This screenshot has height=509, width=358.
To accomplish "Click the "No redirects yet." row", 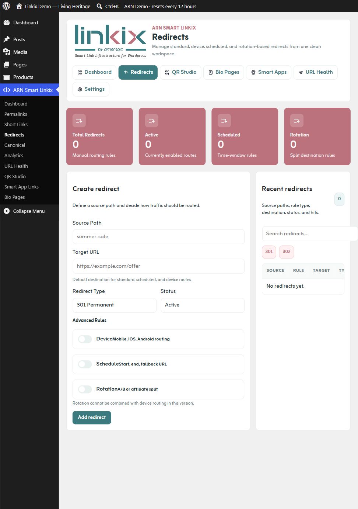I will (303, 286).
